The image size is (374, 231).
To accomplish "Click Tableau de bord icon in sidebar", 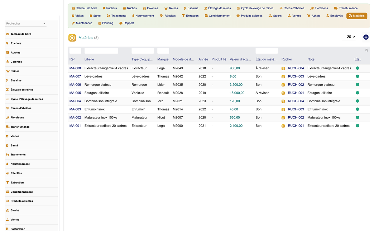I will pos(7,34).
